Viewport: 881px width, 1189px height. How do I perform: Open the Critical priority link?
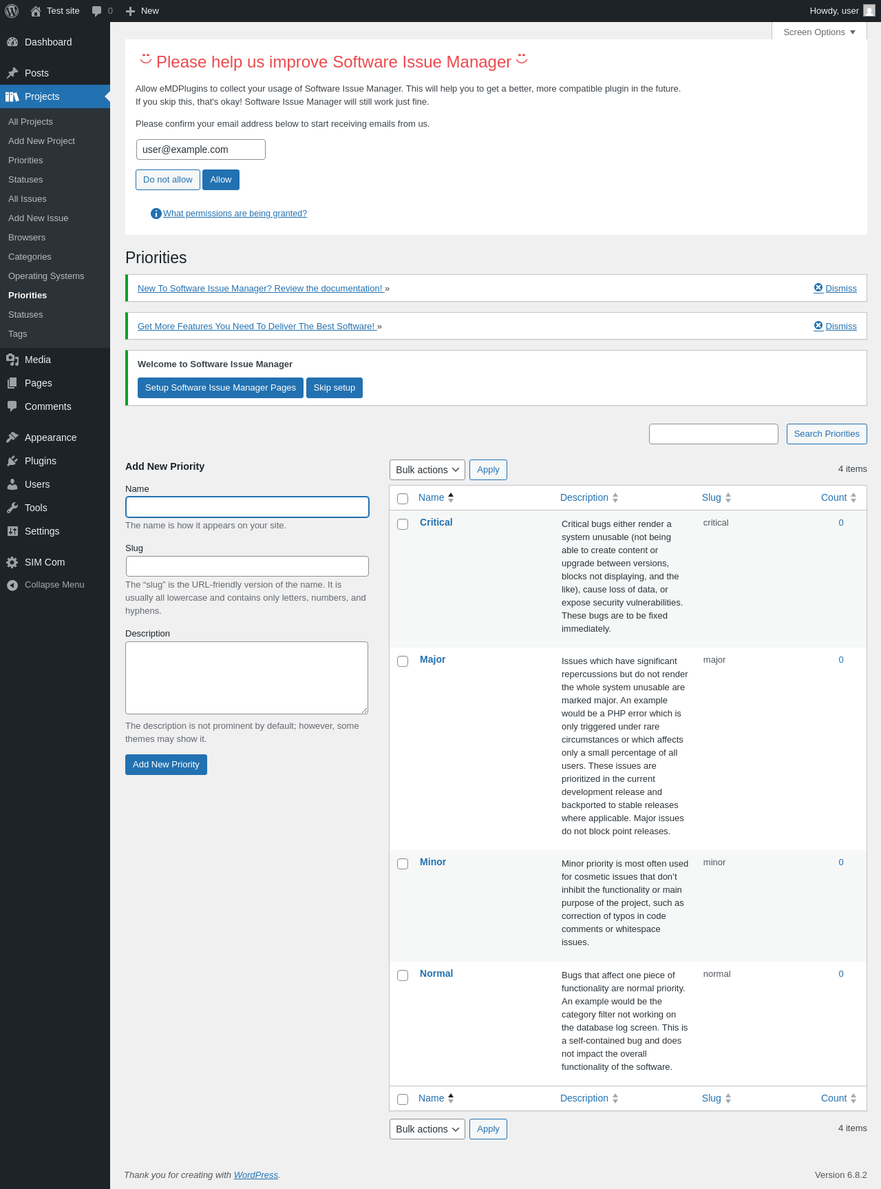pyautogui.click(x=436, y=522)
